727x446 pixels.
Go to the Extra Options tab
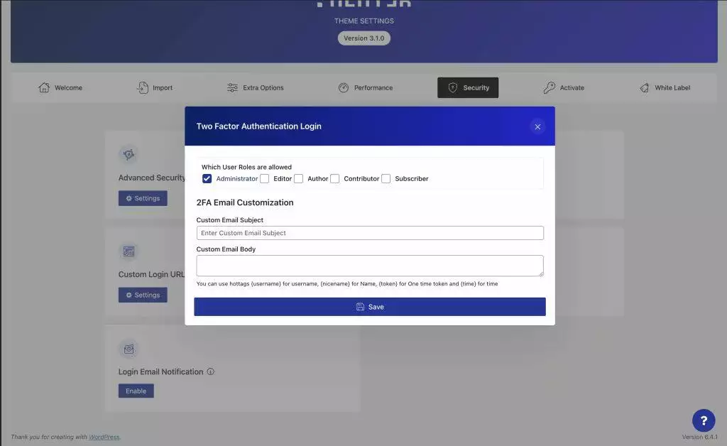pos(255,88)
